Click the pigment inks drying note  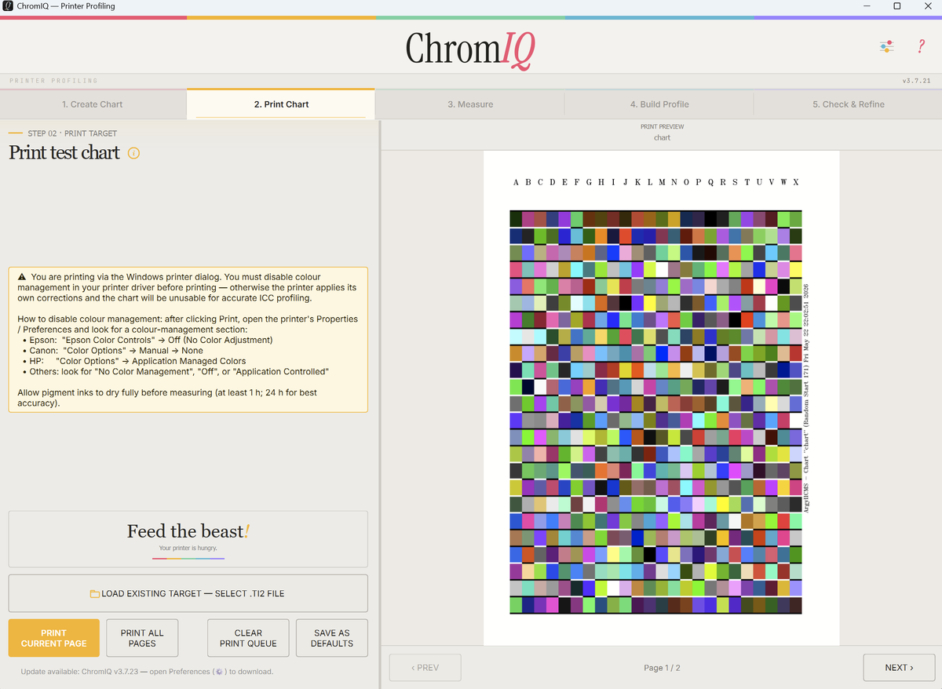coord(167,397)
